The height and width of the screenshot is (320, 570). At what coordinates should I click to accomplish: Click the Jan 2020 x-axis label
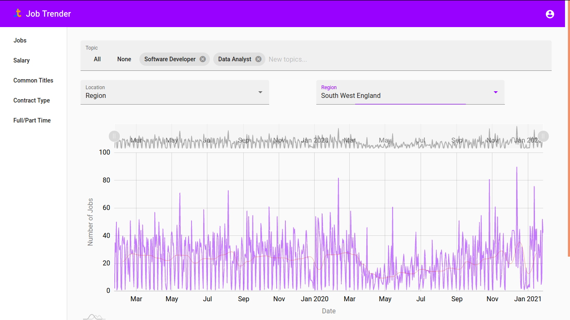pos(315,299)
